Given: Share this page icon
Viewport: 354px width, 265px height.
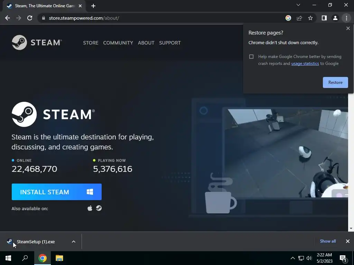Looking at the screenshot, I should (299, 18).
